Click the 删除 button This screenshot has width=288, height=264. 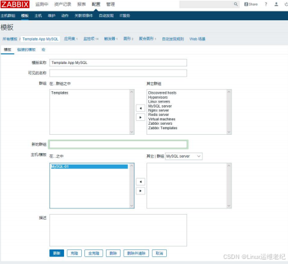pos(113,253)
